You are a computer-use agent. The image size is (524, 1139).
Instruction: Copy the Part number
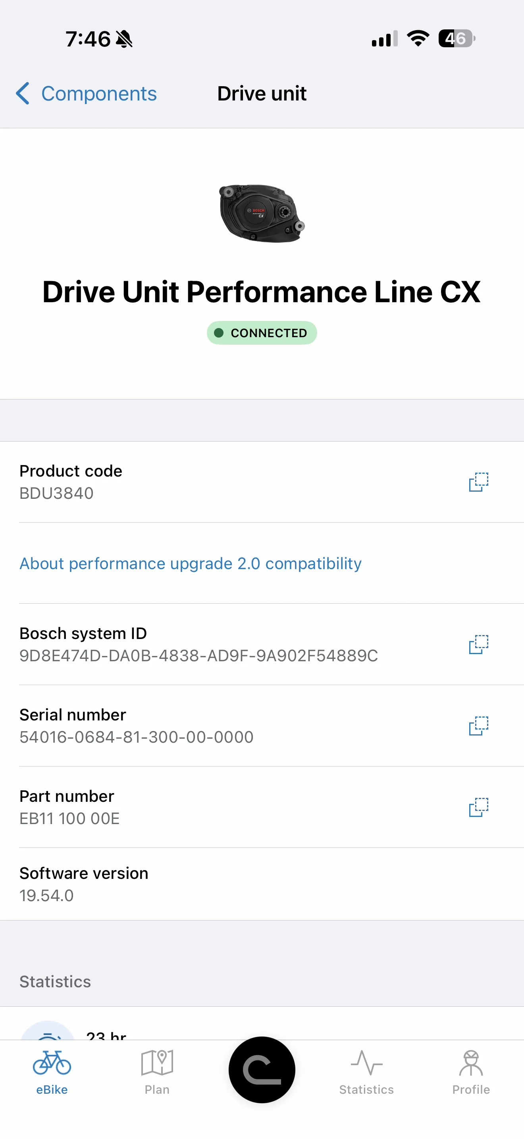[478, 807]
